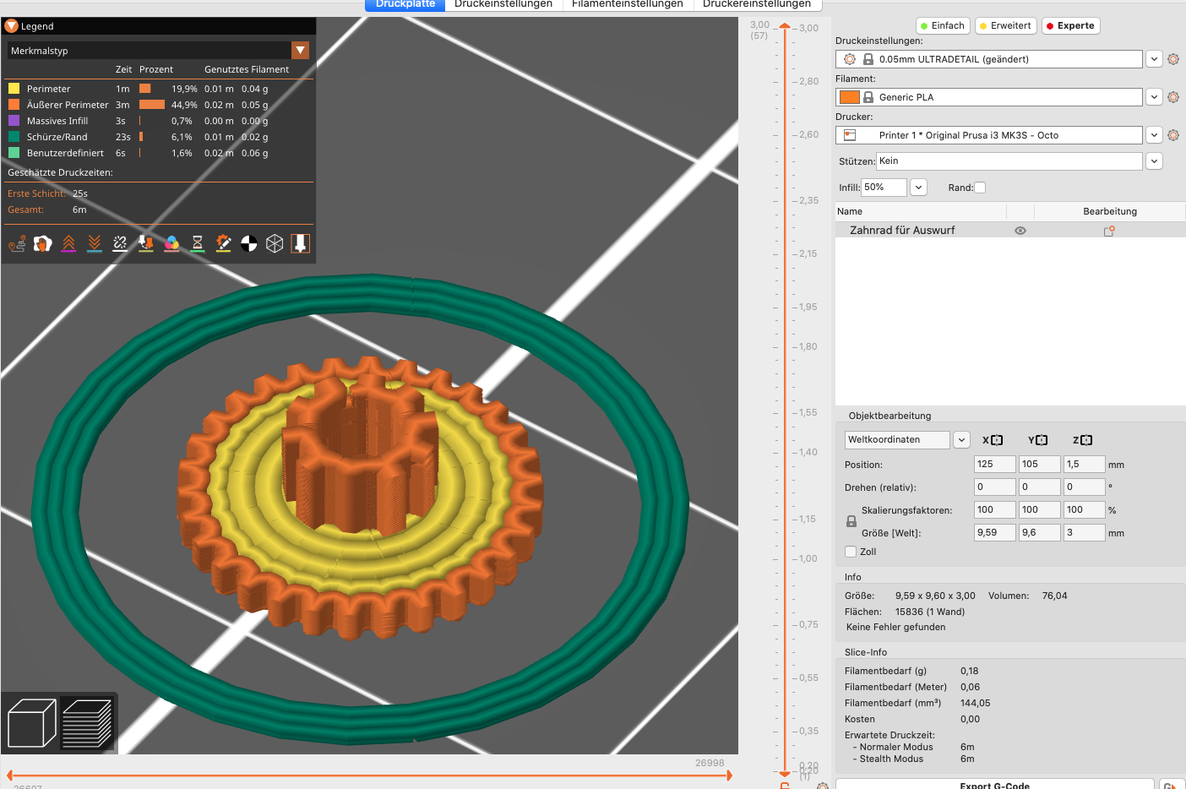Viewport: 1186px width, 789px height.
Task: Toggle deretractions visualization
Action: coord(94,243)
